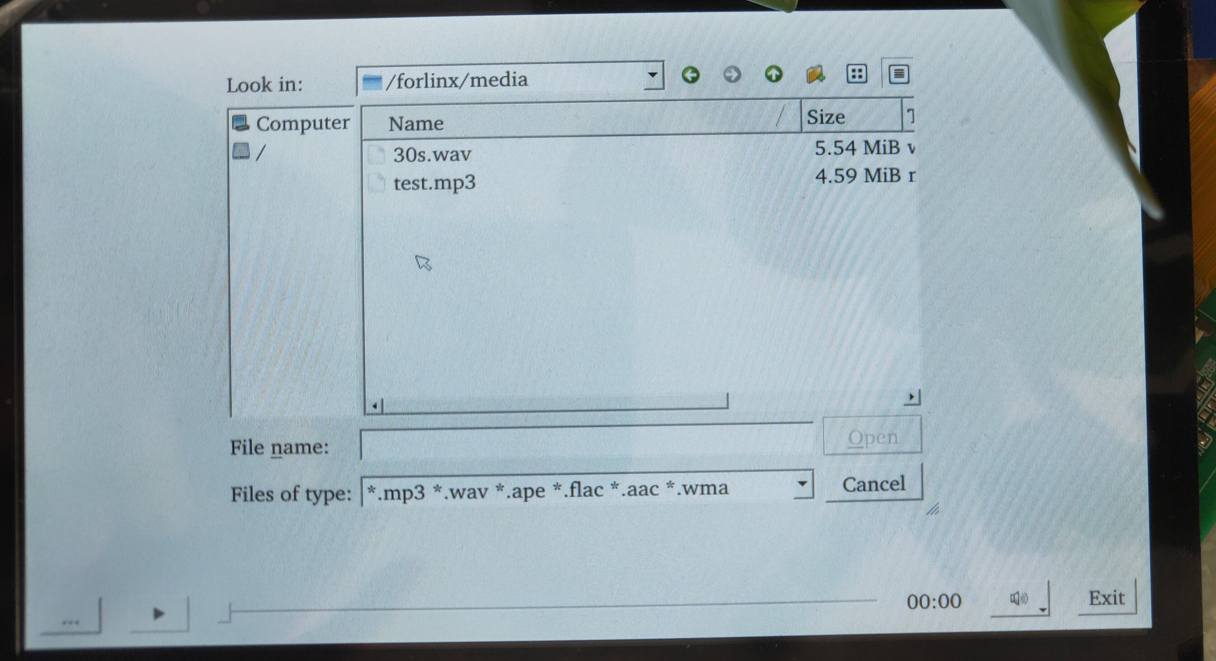Click the File name input field
This screenshot has width=1216, height=661.
pyautogui.click(x=585, y=444)
